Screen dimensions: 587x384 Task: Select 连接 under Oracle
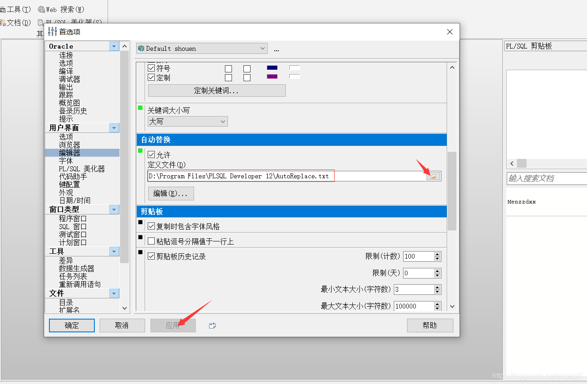point(66,55)
